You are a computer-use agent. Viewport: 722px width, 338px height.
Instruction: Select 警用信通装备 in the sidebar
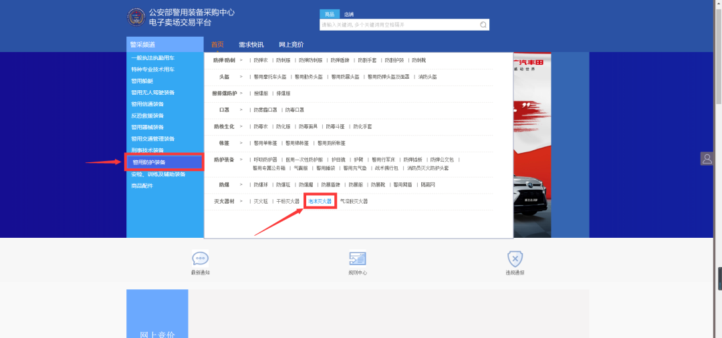[x=147, y=104]
